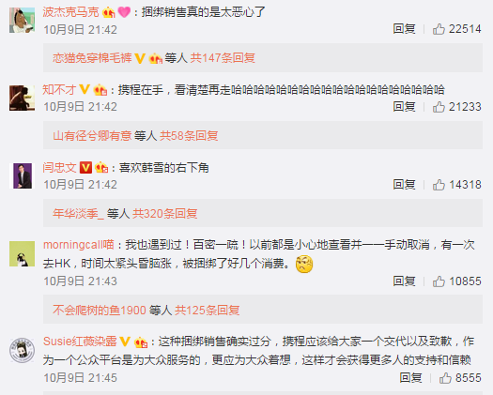The image size is (493, 395).
Task: Click the pink heart badge beside 波杰克马克
Action: coord(124,12)
